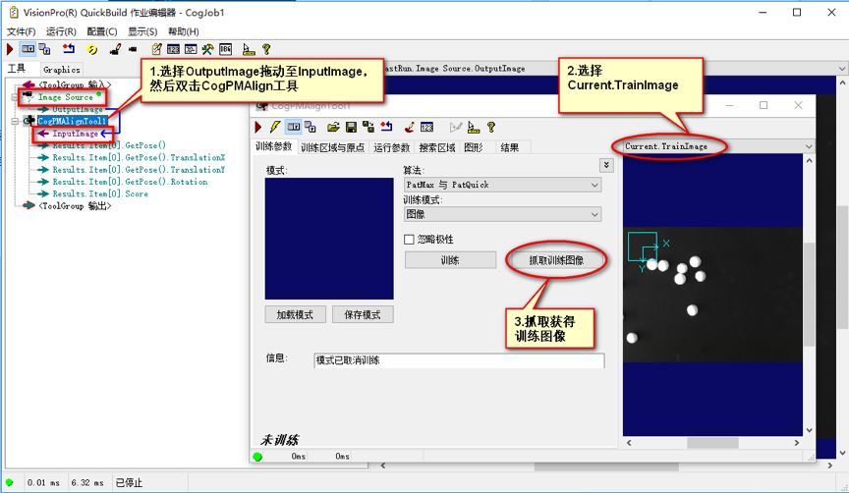The image size is (849, 493).
Task: Open help question mark in main toolbar
Action: coord(266,49)
